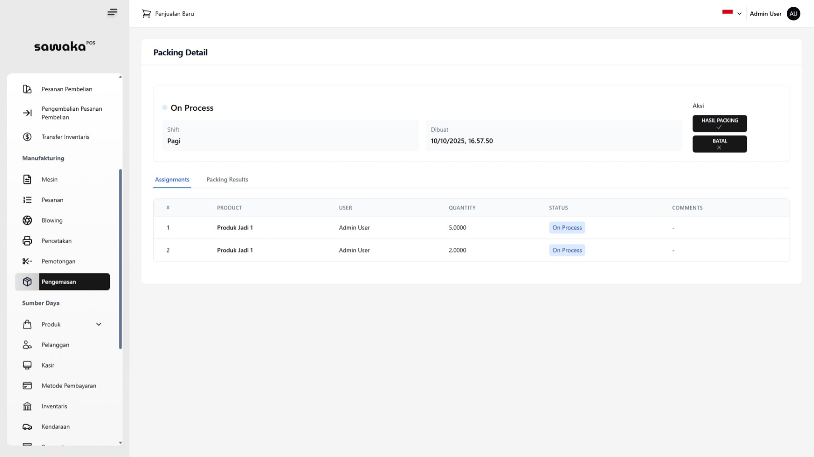Switch to the Packing Results tab
This screenshot has height=457, width=814.
(x=227, y=180)
